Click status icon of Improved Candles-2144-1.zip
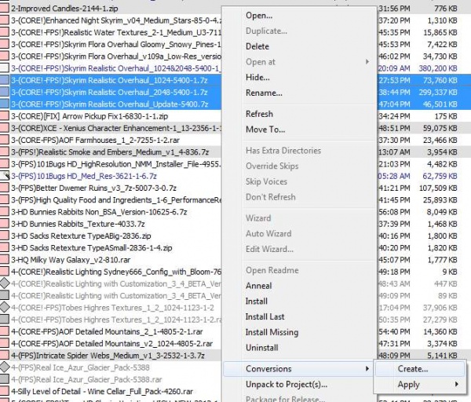 5,5
